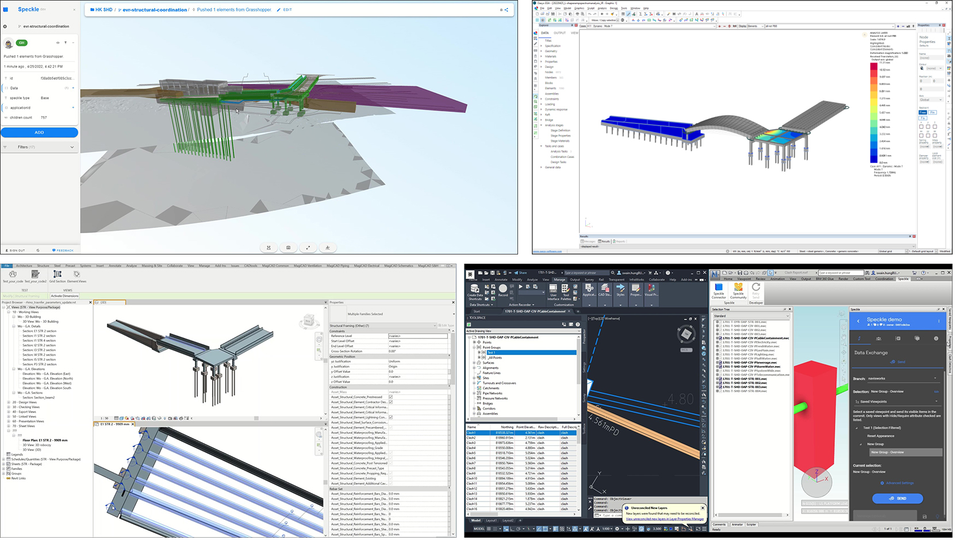The height and width of the screenshot is (540, 955).
Task: Expand the Filters (17) section in Speckle
Action: [39, 148]
